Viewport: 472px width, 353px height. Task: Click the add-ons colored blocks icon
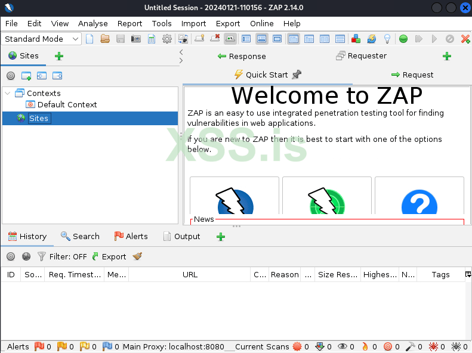(x=356, y=39)
